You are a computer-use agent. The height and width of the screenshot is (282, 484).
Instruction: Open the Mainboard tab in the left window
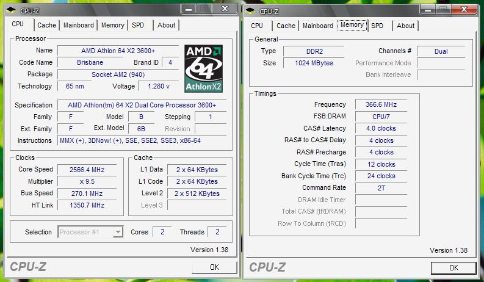pyautogui.click(x=78, y=25)
